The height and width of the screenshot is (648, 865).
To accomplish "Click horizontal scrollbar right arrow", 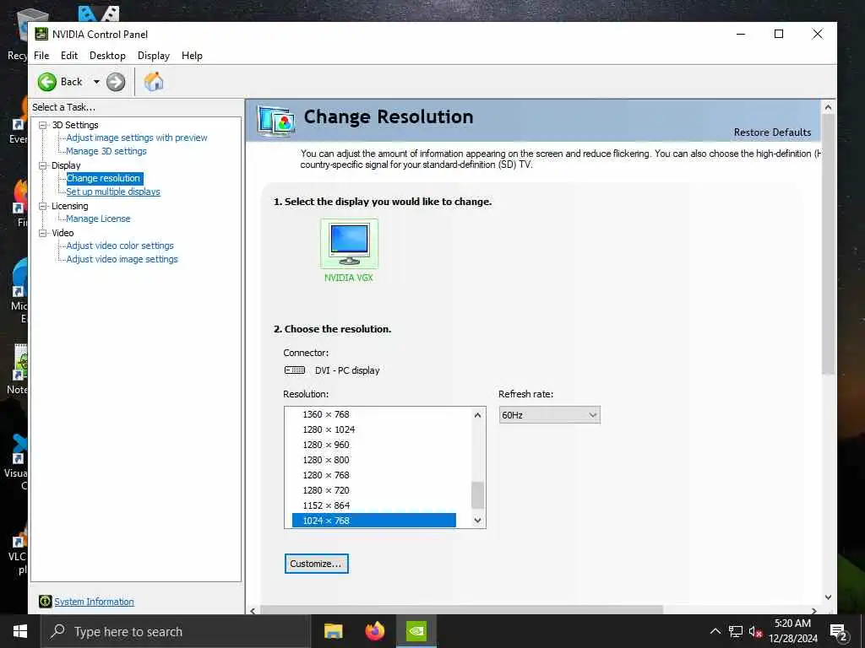I will click(813, 611).
